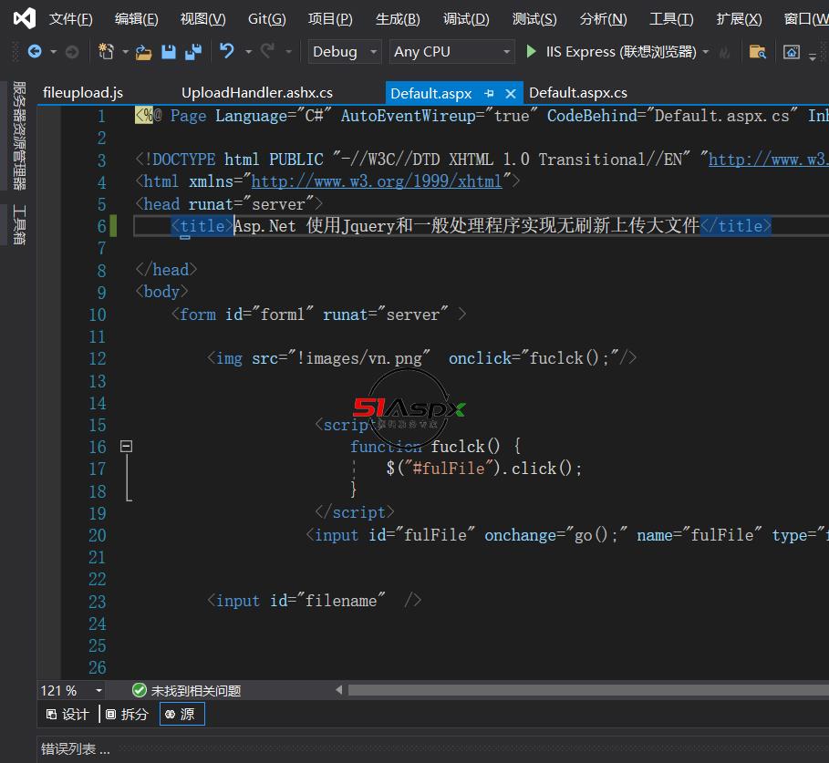The image size is (829, 763).
Task: Open the 项目(P) menu
Action: coord(330,19)
